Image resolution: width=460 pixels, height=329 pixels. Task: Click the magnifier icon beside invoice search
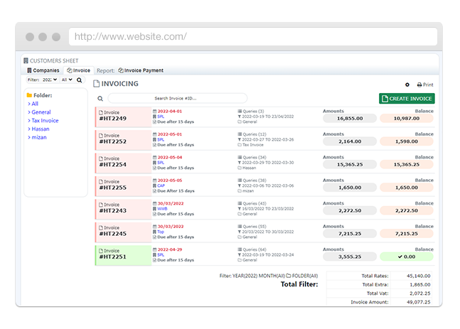tap(101, 98)
